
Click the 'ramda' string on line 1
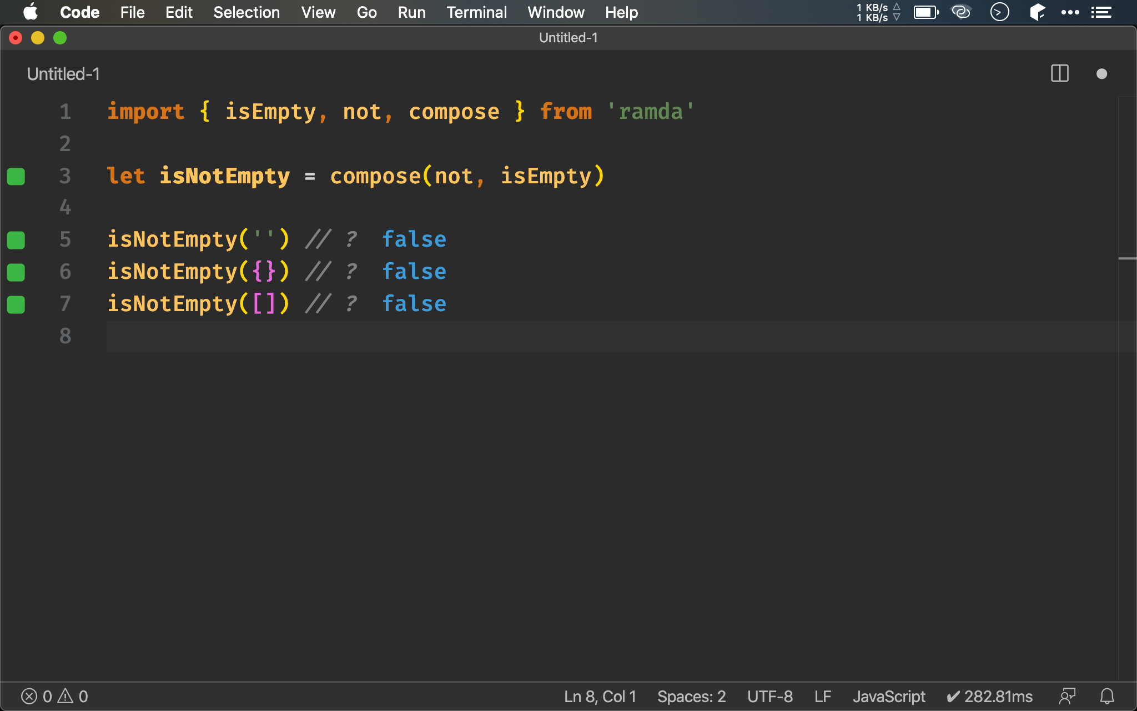coord(651,112)
